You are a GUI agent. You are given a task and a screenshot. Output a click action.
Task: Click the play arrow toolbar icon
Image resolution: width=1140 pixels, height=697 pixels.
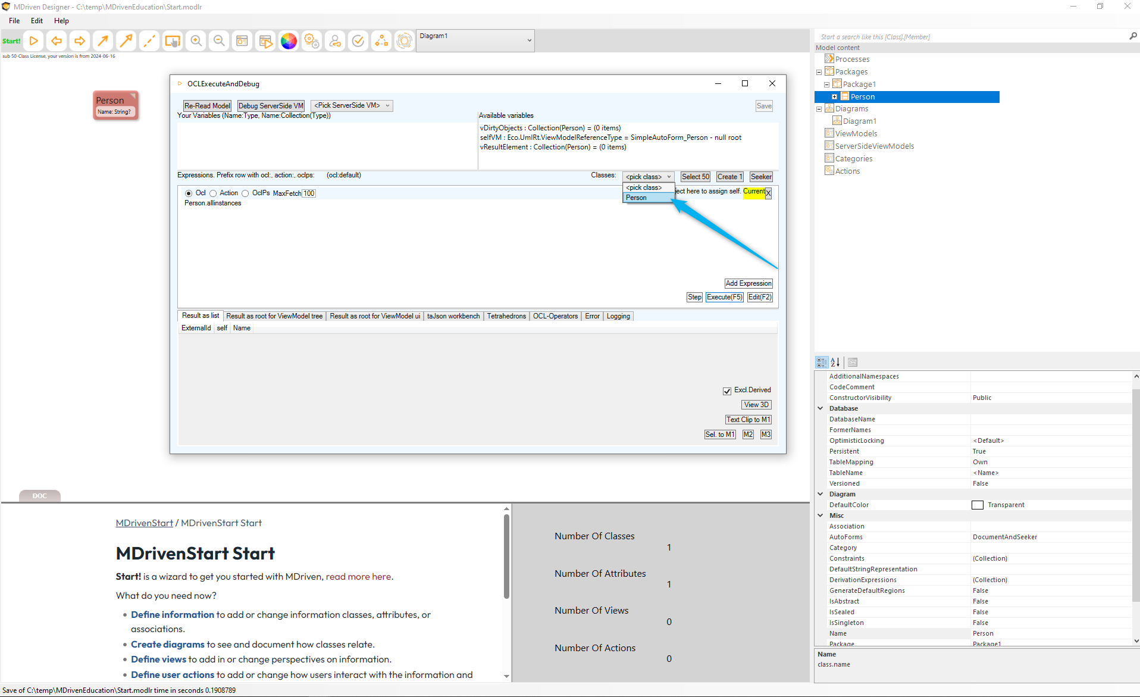pyautogui.click(x=34, y=41)
